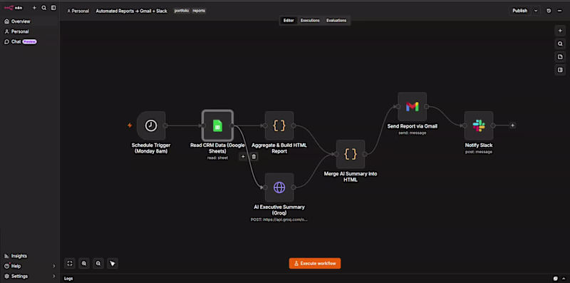
Task: Open Publish dropdown arrow
Action: [536, 11]
